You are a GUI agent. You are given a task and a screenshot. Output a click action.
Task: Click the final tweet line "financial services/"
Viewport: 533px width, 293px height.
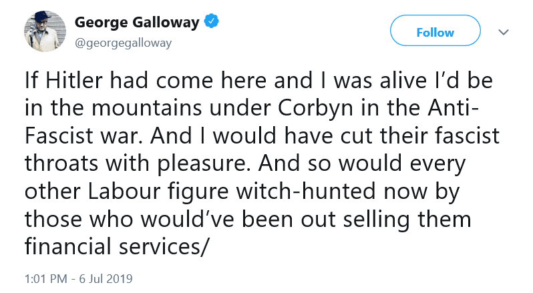pos(116,246)
